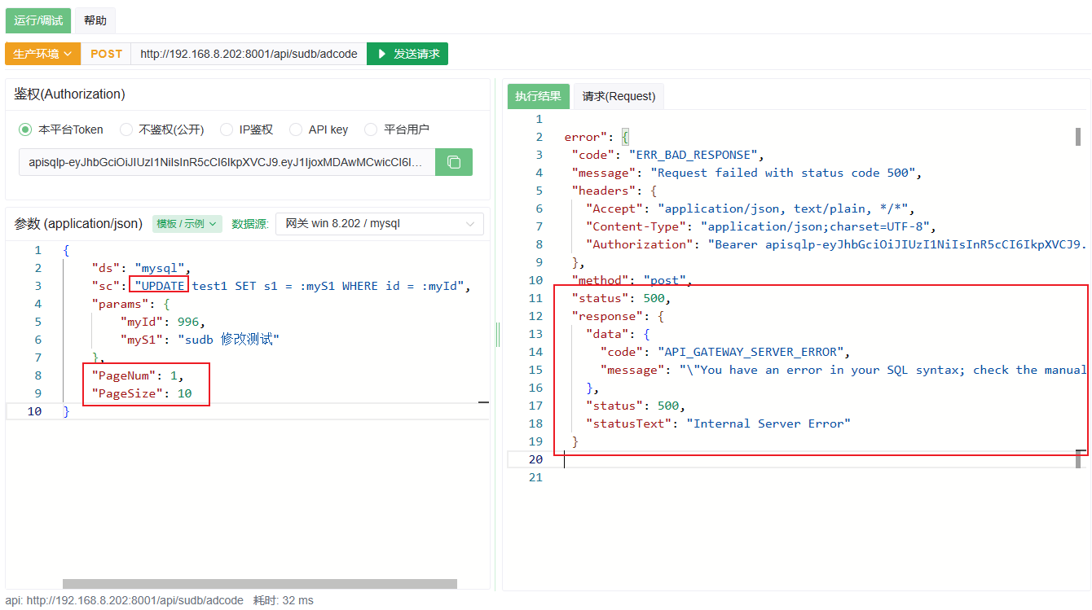This screenshot has height=610, width=1092.
Task: Click the POST method label
Action: [x=106, y=54]
